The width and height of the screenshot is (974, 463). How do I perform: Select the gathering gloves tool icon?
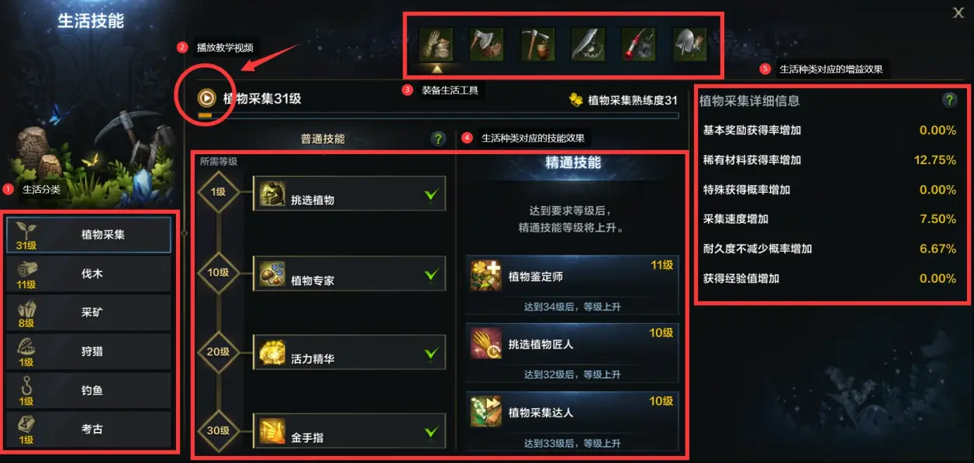[436, 43]
